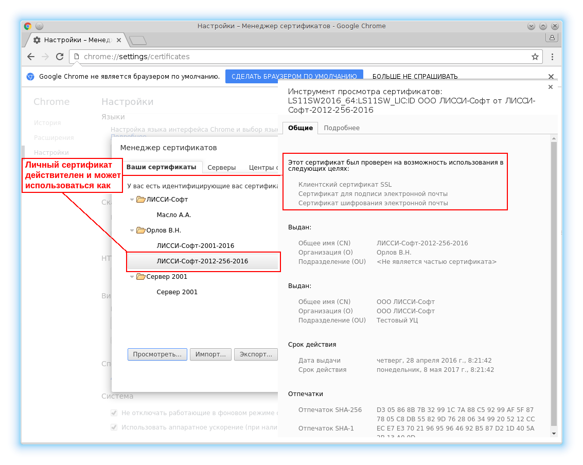Collapse the ЛИССИ-Софт tree group

click(132, 200)
